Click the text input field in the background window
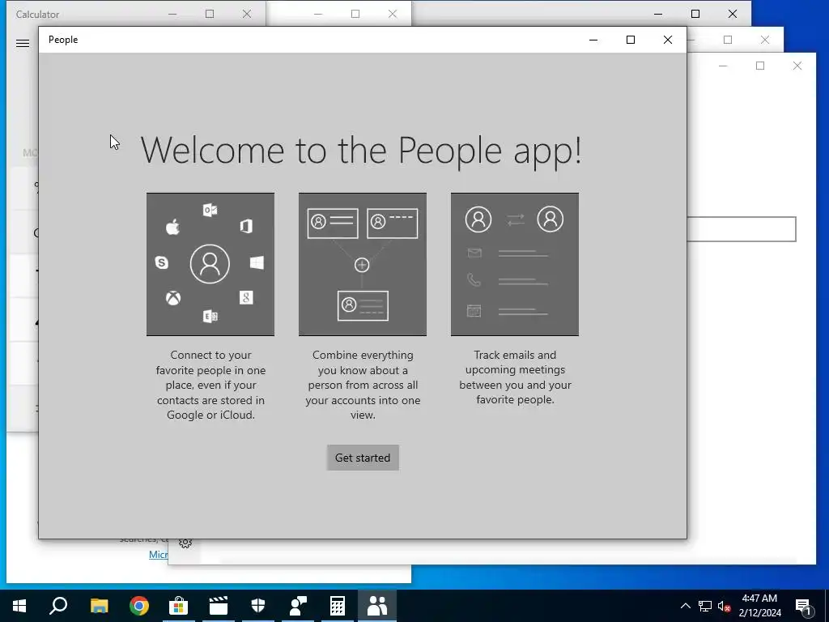Viewport: 829px width, 622px height. 742,229
